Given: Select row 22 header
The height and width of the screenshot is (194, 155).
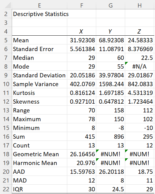Looking at the screenshot, I should [x=6, y=189].
